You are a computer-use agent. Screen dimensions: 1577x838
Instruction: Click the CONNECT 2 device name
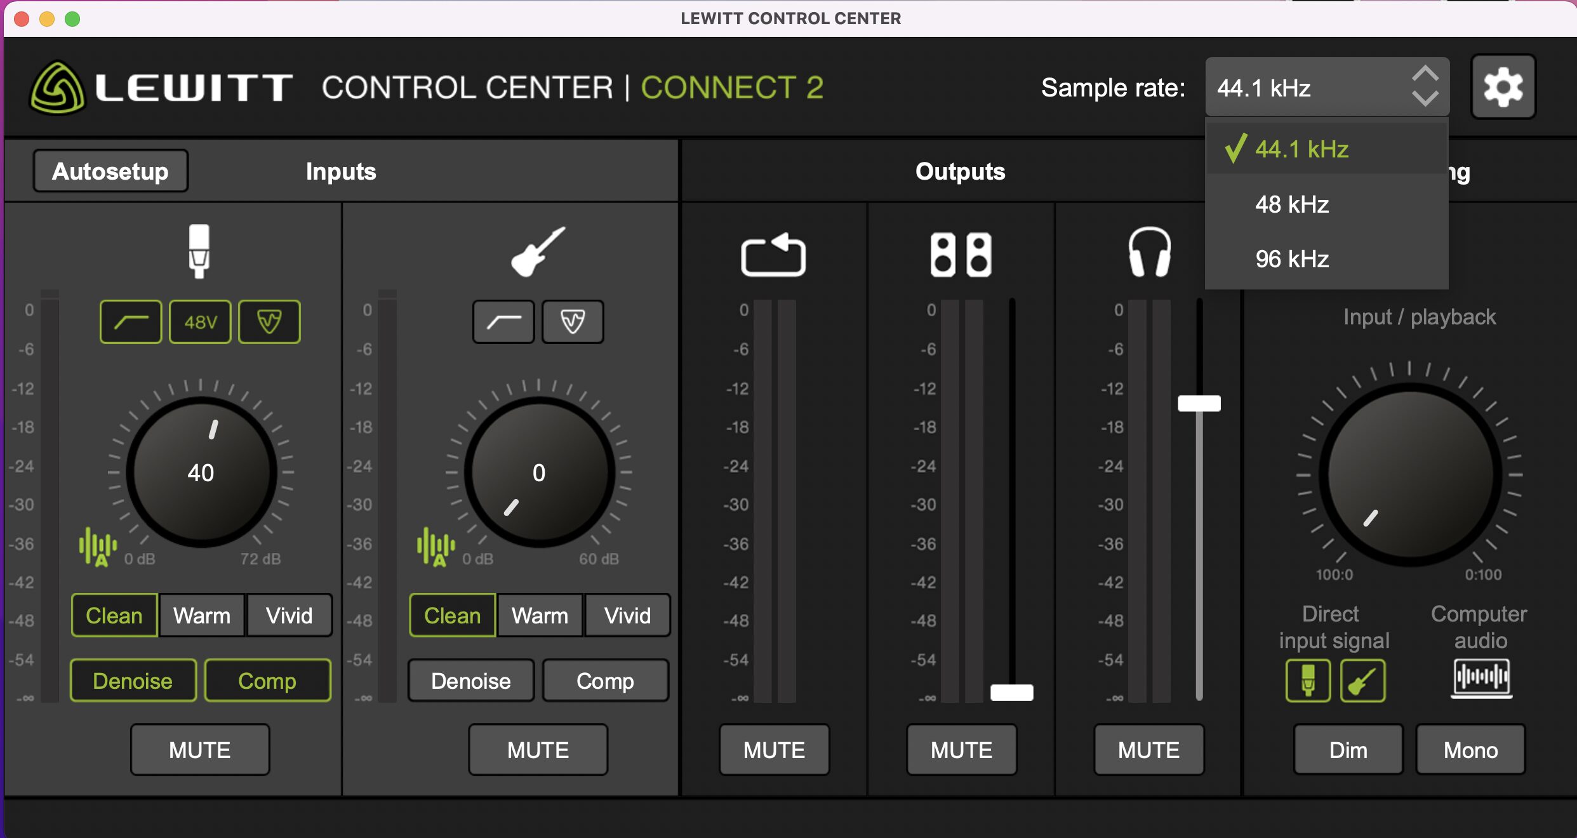coord(731,88)
